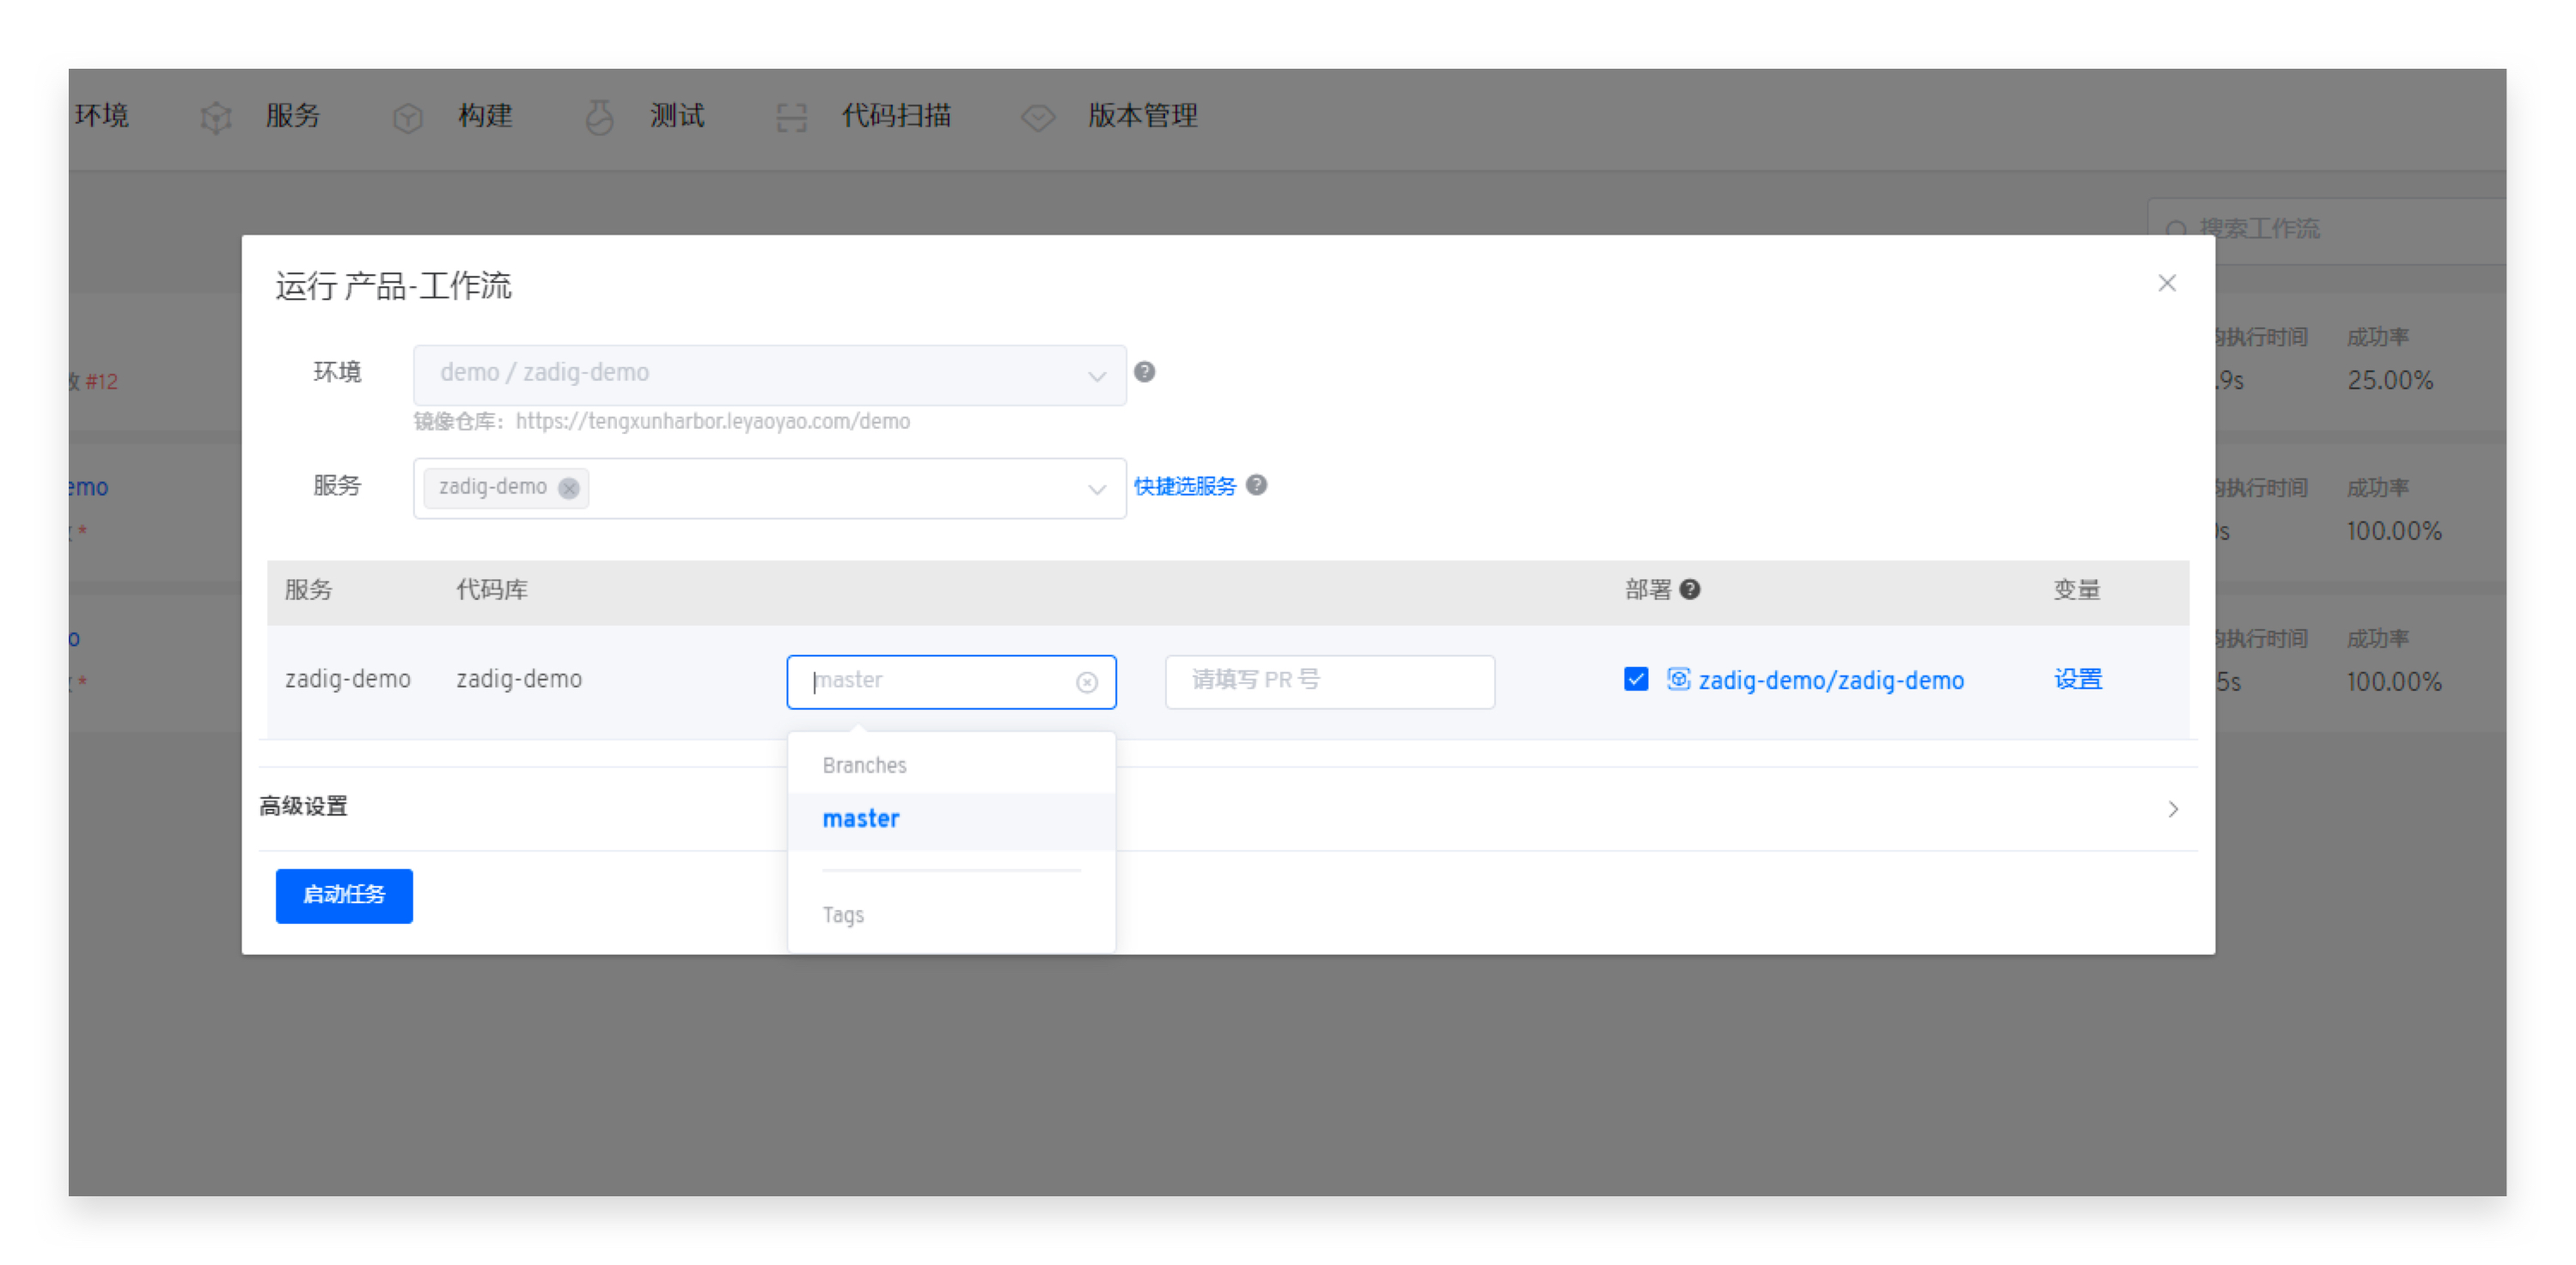Click the 构建 build icon in top nav

coord(408,118)
